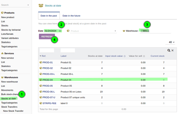Click the PROD-02 product cube icon
Screen dimensions: 181x114
pyautogui.click(x=41, y=68)
